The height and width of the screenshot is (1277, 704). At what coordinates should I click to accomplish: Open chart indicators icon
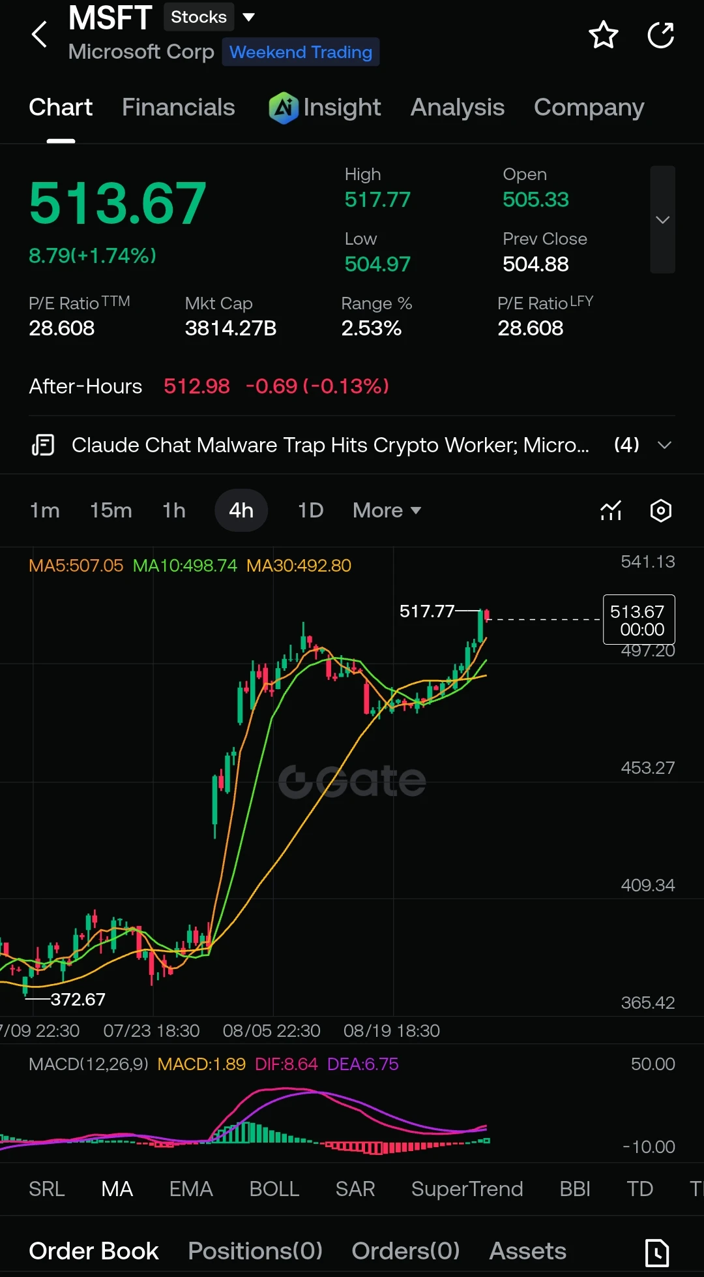point(611,510)
